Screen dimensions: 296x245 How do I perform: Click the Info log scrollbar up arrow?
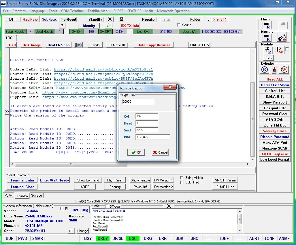(x=240, y=211)
